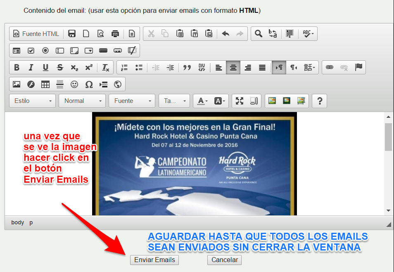Open the background color picker
Image resolution: width=394 pixels, height=272 pixels.
[219, 101]
